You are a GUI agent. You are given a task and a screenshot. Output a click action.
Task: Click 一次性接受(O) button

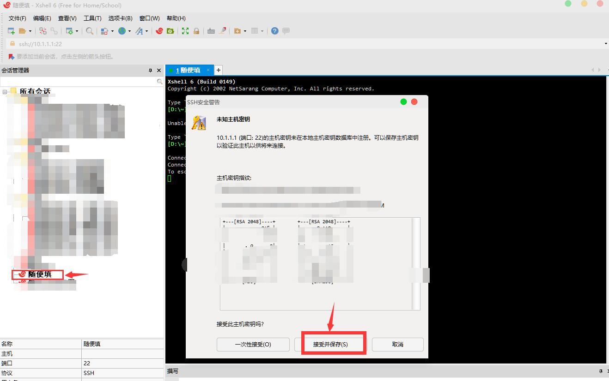(253, 345)
